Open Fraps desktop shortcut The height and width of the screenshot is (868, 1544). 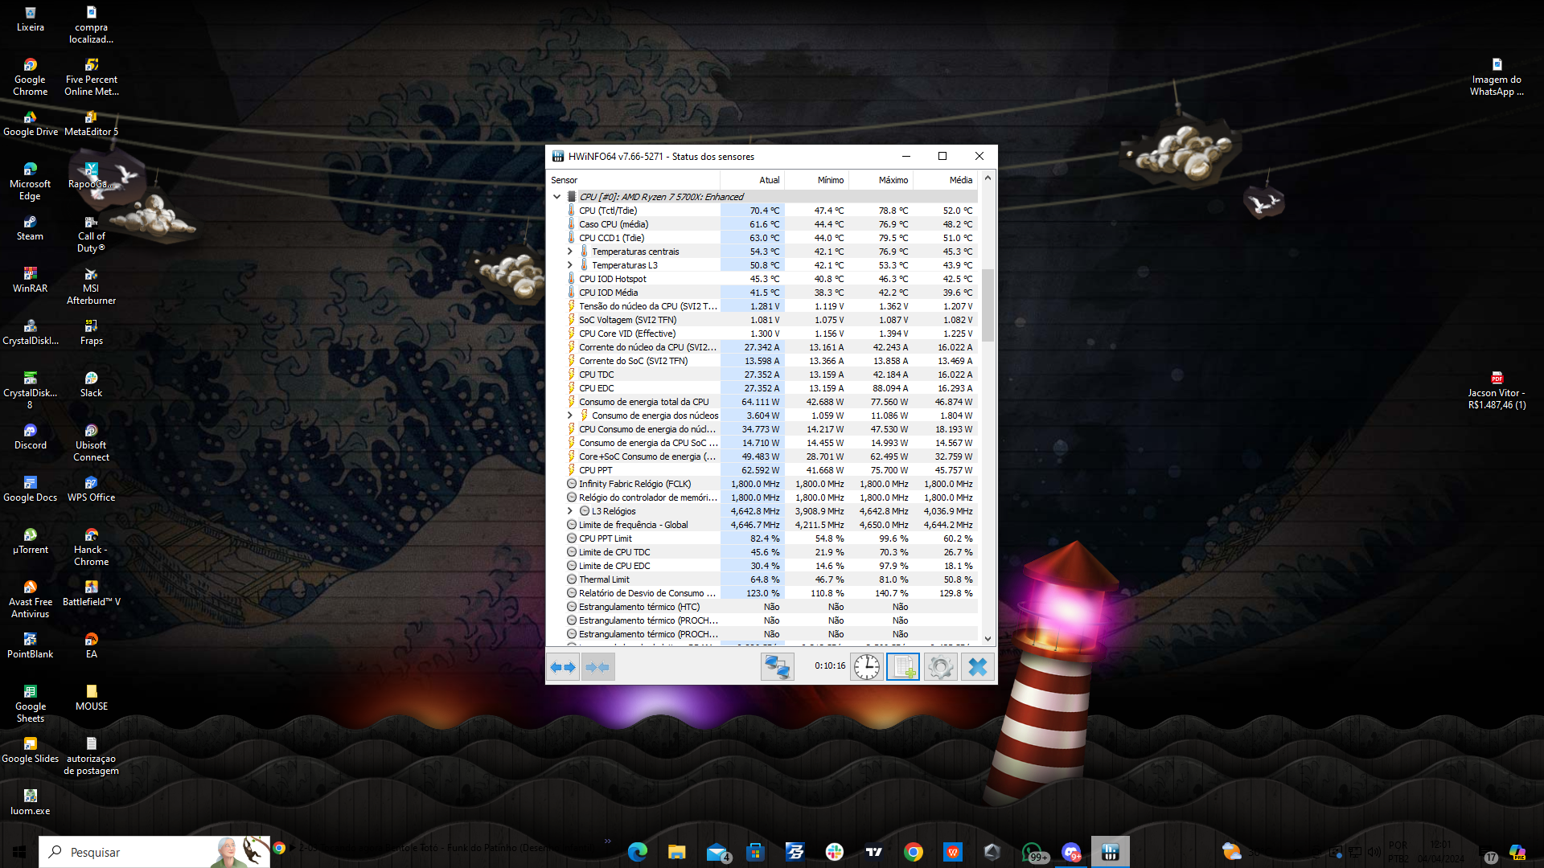[91, 333]
